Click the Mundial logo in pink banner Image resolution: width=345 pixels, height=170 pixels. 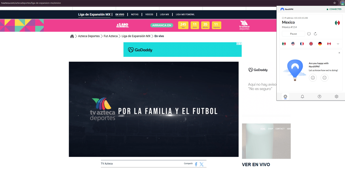coord(123,25)
